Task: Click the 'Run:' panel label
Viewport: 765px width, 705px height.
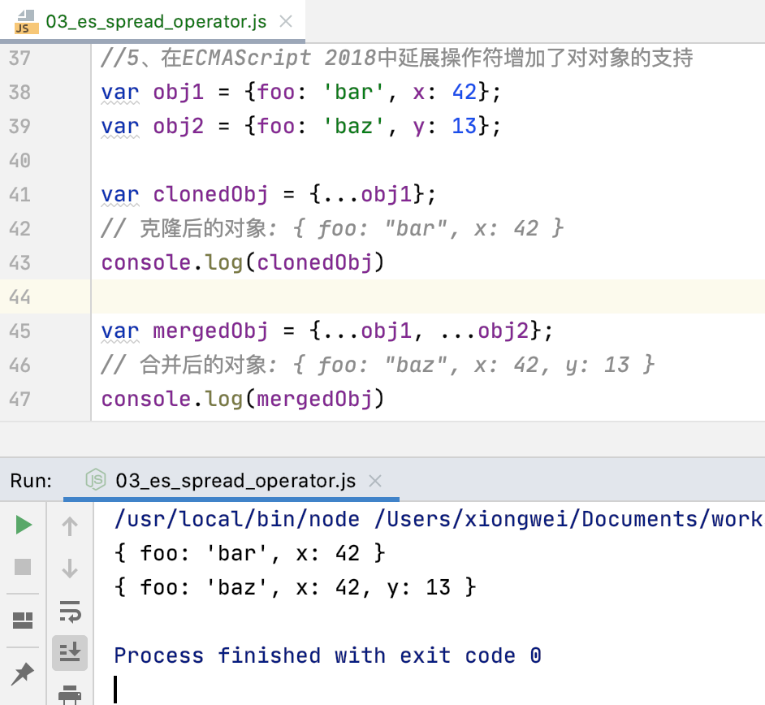Action: [31, 481]
